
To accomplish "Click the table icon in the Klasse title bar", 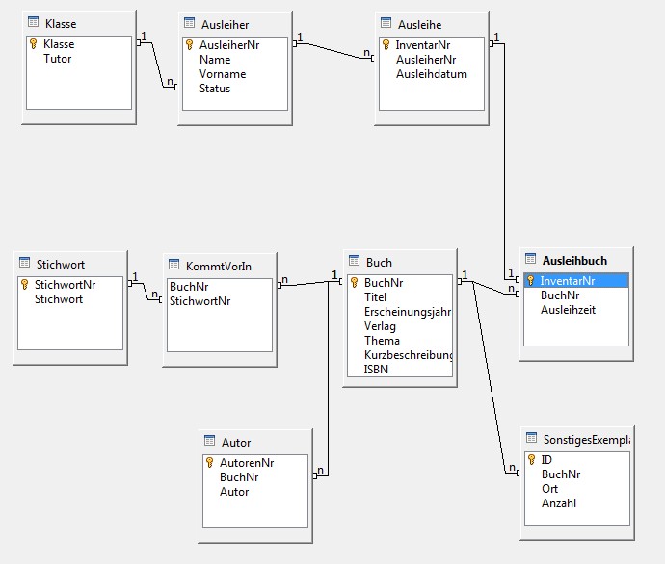I will [x=34, y=23].
